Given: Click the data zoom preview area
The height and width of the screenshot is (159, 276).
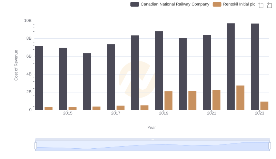Looking at the screenshot, I should point(152,146).
